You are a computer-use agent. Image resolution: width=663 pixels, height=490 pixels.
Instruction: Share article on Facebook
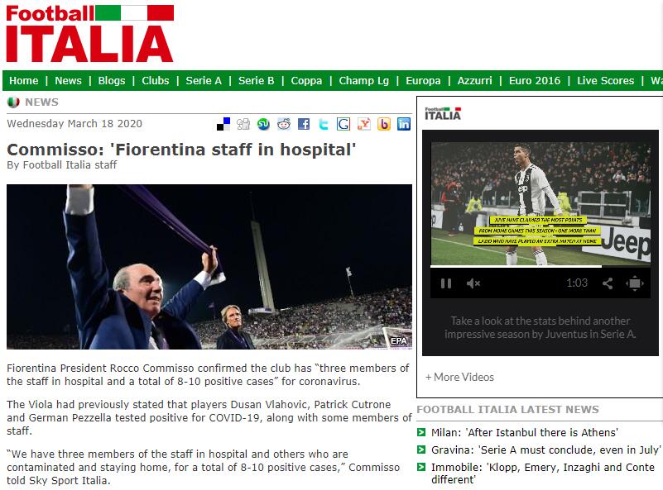pos(304,124)
